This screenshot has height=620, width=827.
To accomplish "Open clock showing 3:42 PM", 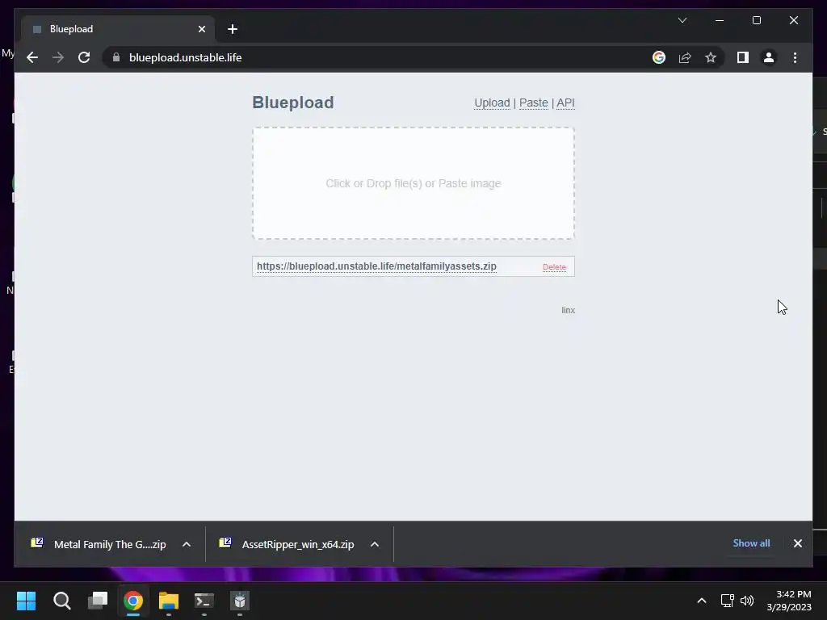I will pos(788,601).
